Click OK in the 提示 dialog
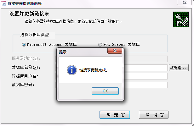The height and width of the screenshot is (126, 194). pyautogui.click(x=105, y=91)
